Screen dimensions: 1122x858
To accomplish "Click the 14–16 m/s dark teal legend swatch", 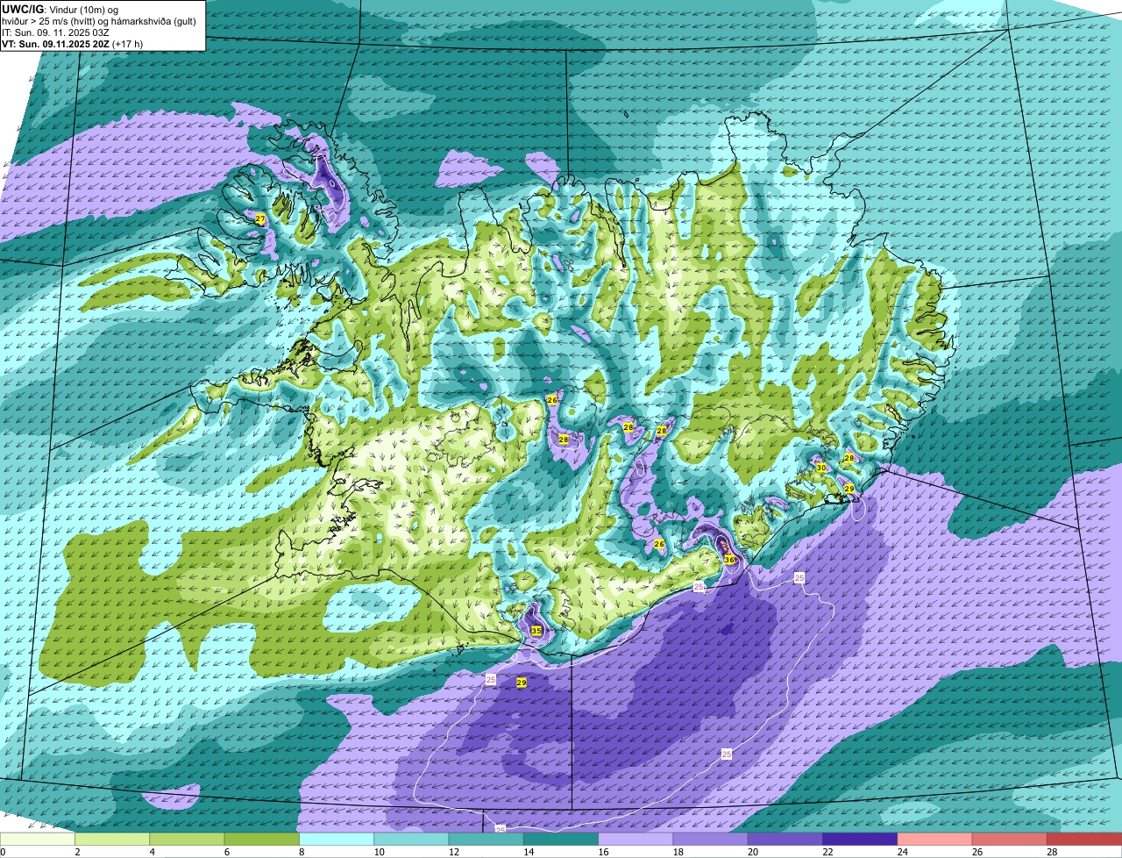I will (x=561, y=839).
